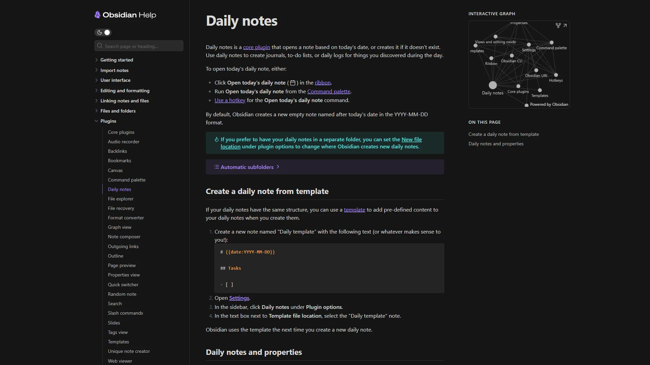Click the Templates node in the graph
This screenshot has height=365, width=650.
(x=540, y=90)
